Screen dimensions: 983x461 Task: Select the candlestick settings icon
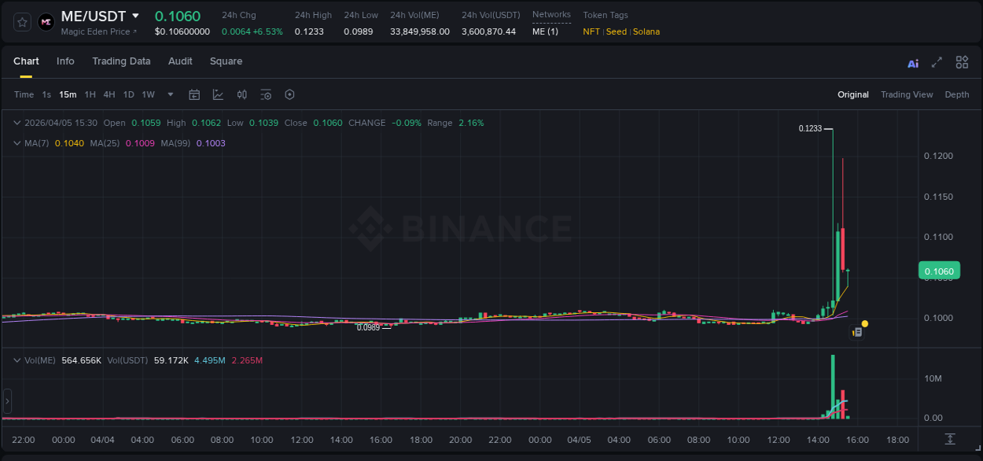pos(242,94)
